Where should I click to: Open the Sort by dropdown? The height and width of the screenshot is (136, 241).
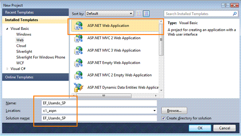(110, 14)
